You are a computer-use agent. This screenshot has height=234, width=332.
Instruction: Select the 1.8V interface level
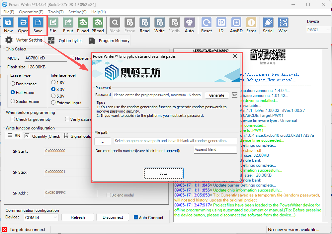(x=53, y=82)
